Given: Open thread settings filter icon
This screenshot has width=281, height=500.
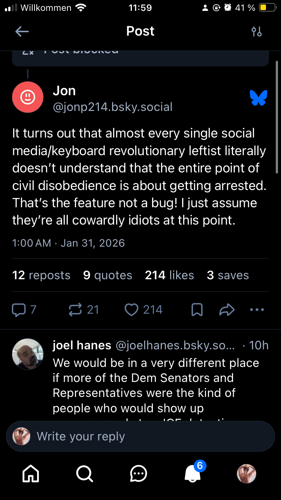Looking at the screenshot, I should 257,31.
